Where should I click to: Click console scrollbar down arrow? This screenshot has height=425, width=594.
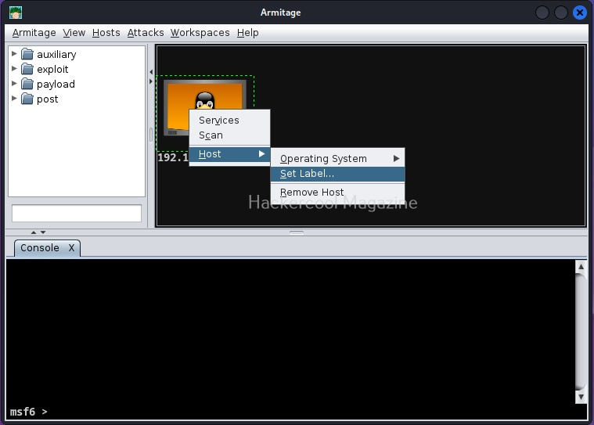coord(581,397)
